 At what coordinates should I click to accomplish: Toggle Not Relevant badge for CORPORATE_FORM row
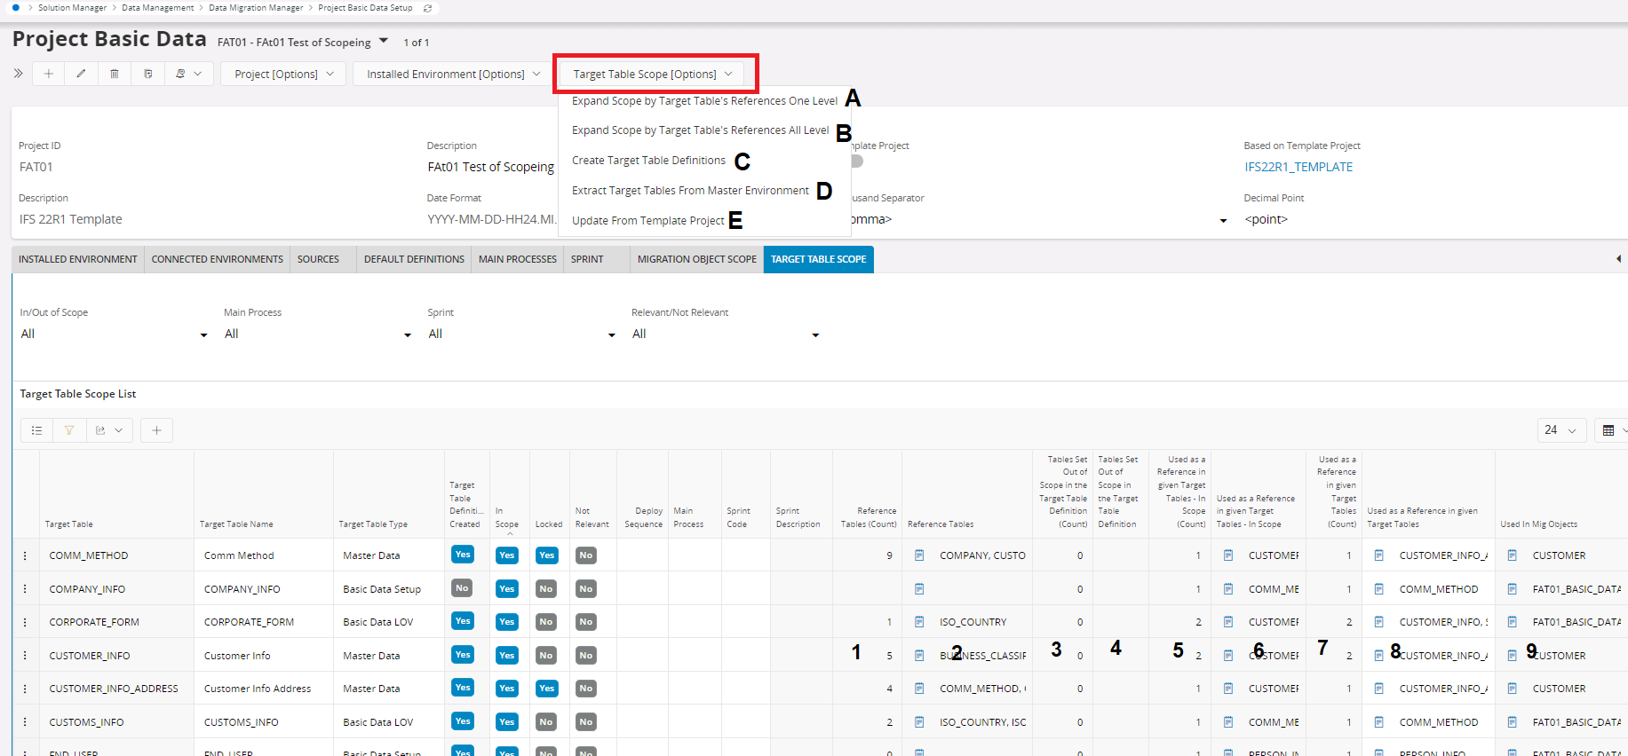tap(586, 622)
